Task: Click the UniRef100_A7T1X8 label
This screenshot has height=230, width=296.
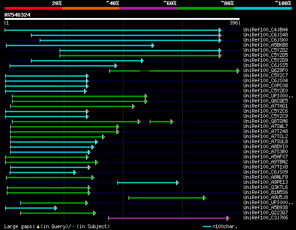Action: click(265, 167)
